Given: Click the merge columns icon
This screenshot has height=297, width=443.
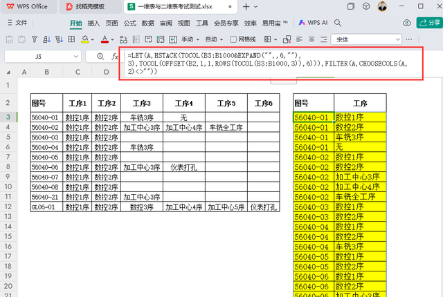Looking at the screenshot, I should click(x=136, y=39).
